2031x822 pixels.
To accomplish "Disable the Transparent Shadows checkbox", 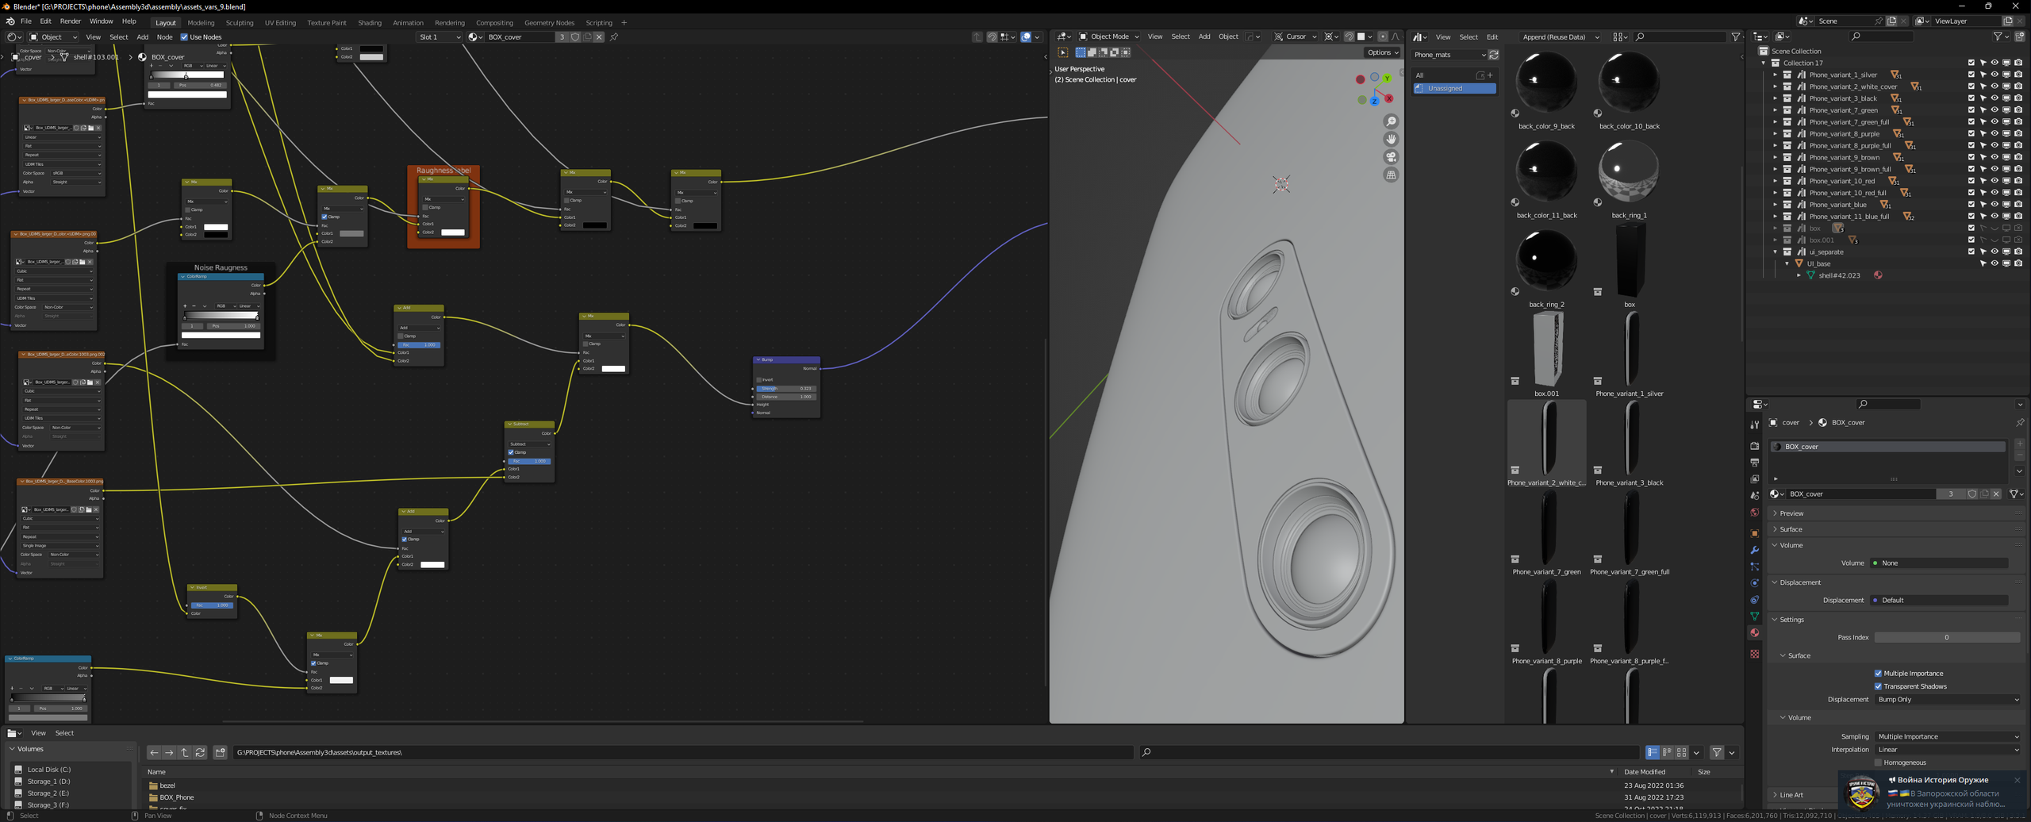I will [x=1878, y=686].
